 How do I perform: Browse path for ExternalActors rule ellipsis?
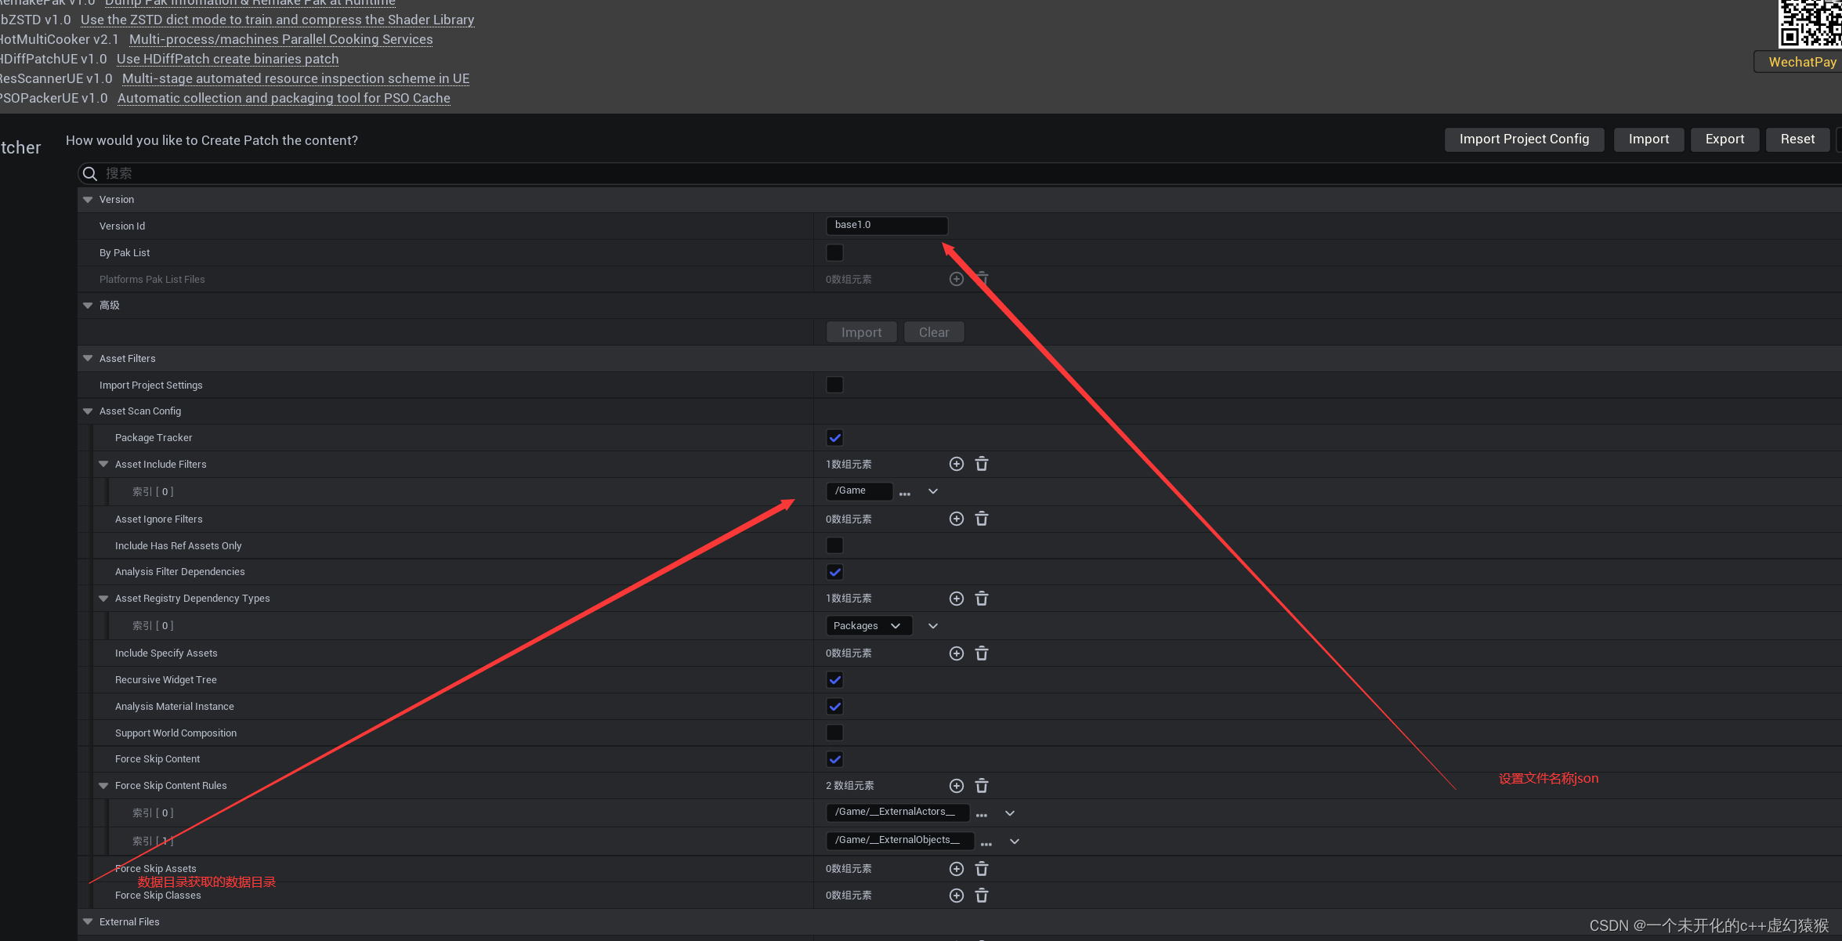[x=981, y=814]
